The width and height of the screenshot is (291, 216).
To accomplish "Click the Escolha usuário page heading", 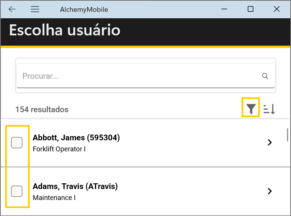I will (x=65, y=30).
